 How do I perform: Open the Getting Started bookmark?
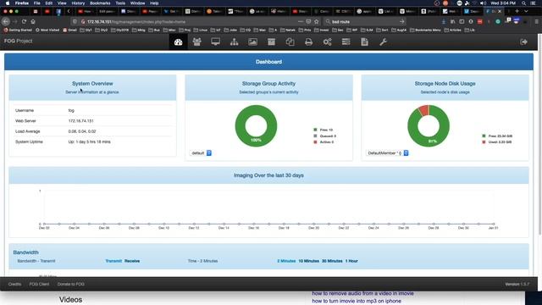(x=18, y=30)
